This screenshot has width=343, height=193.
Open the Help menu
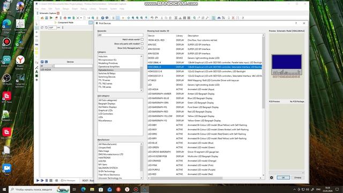(x=122, y=9)
